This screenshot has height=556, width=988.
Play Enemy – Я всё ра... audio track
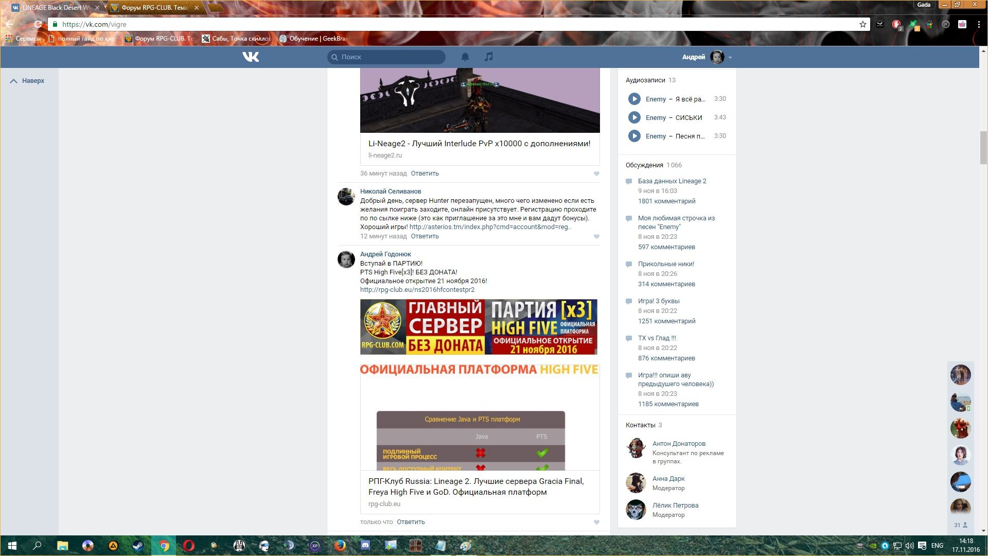[634, 99]
